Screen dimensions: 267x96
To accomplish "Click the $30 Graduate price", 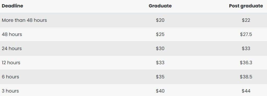I will coord(160,49).
